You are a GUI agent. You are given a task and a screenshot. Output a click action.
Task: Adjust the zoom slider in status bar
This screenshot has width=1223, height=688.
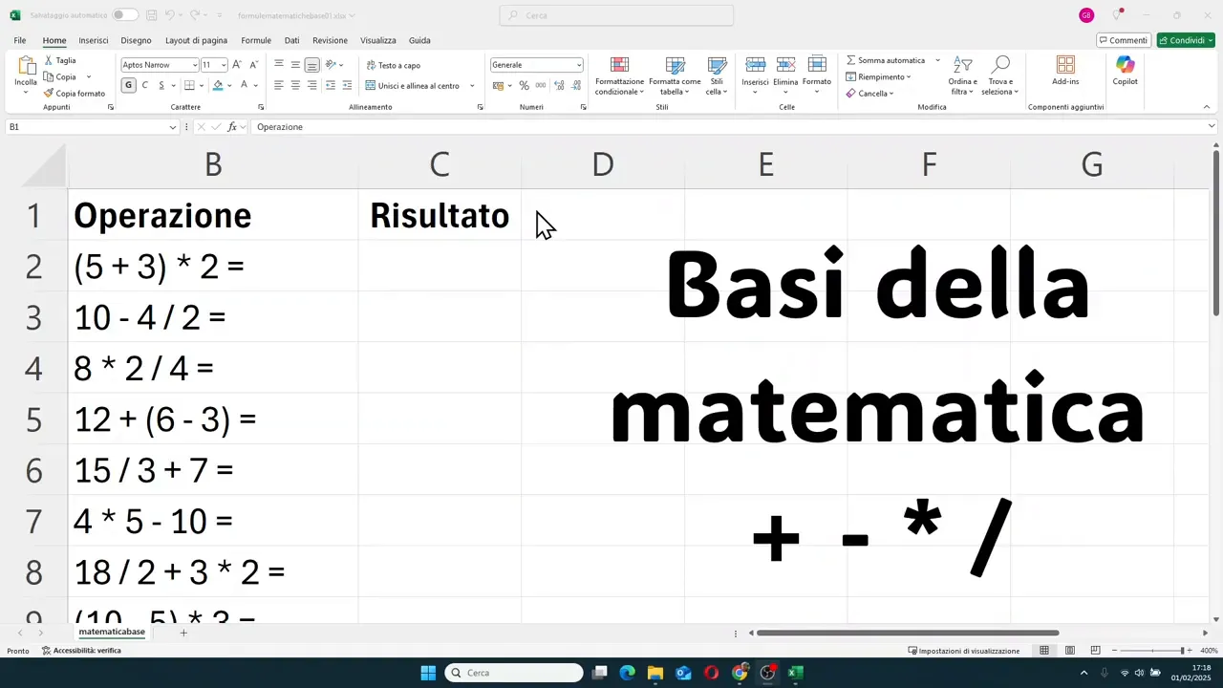(1151, 651)
